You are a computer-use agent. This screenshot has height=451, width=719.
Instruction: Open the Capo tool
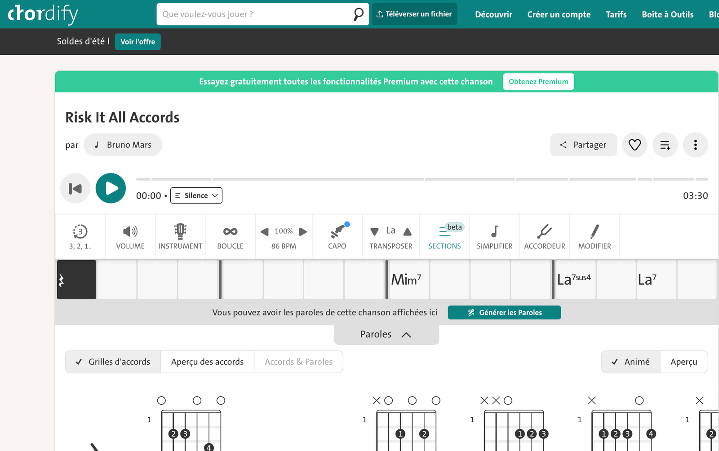pyautogui.click(x=337, y=237)
